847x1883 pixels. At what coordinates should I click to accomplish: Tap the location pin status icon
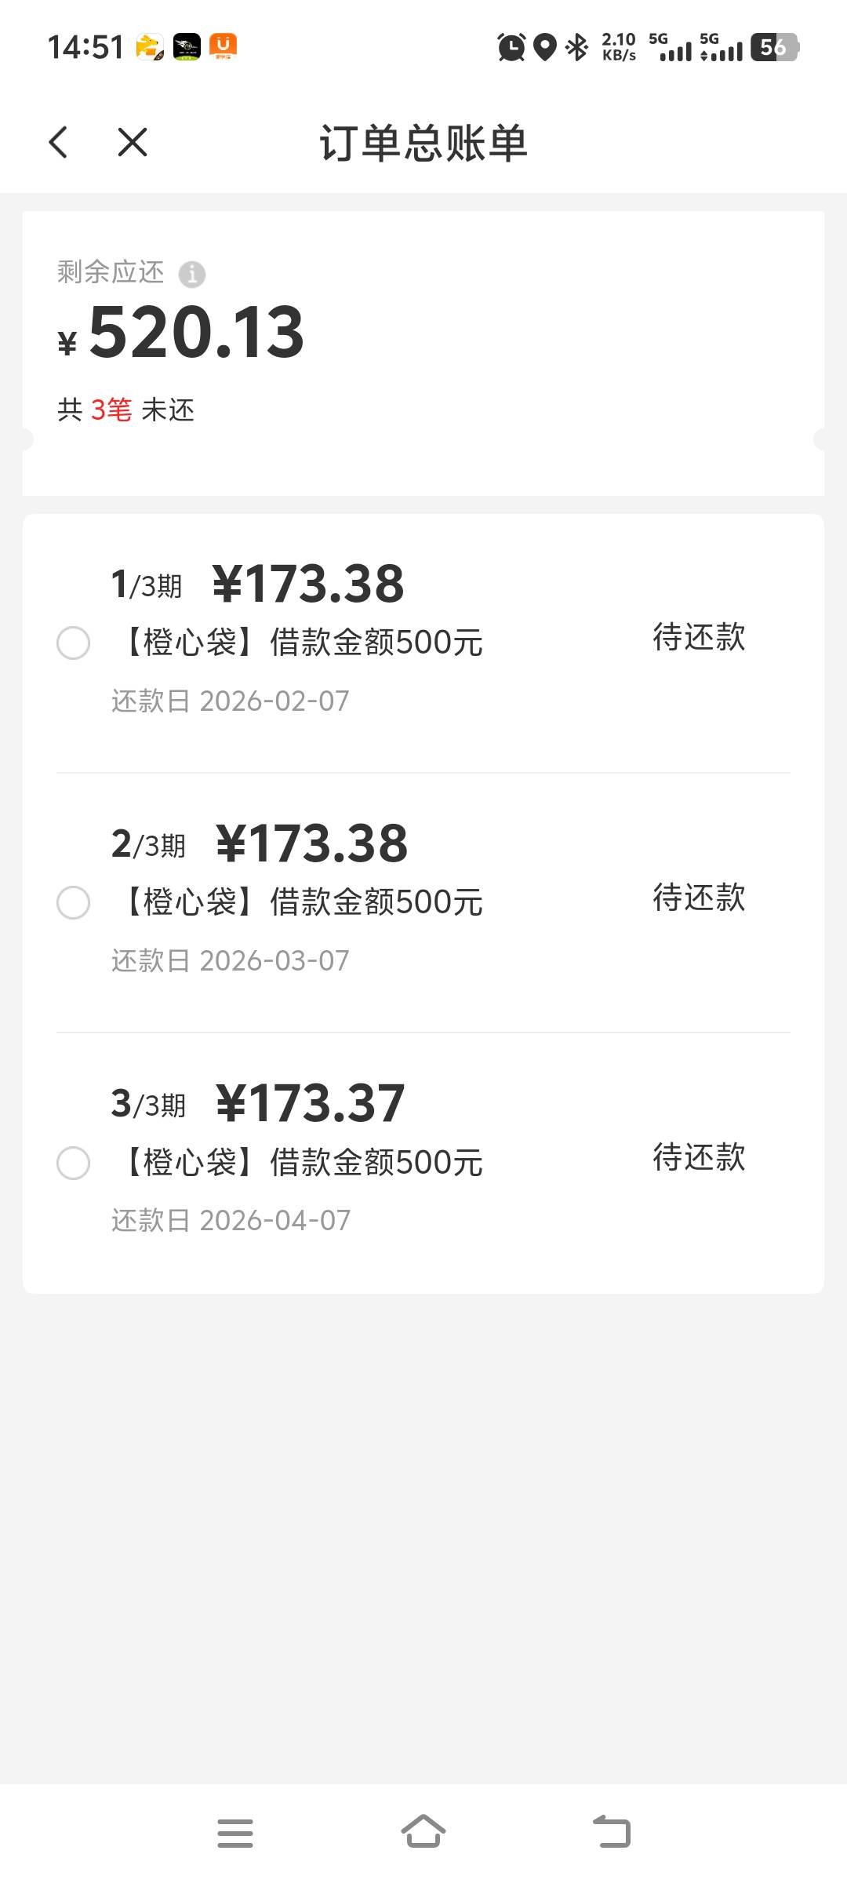[x=545, y=47]
